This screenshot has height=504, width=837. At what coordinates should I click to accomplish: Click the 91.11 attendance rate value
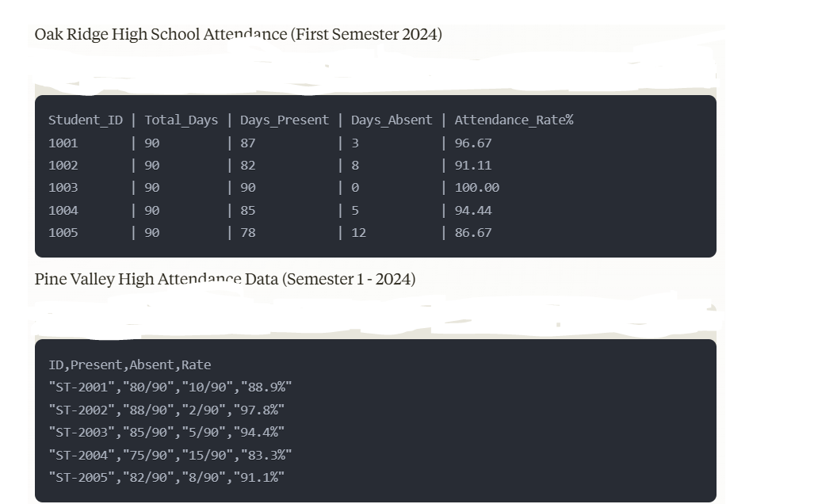[x=472, y=166]
